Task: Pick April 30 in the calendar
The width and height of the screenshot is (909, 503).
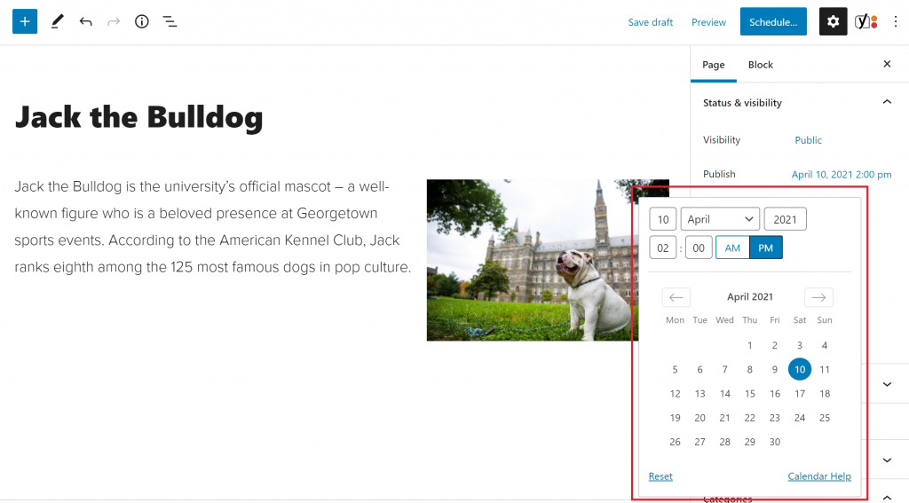Action: [x=774, y=442]
